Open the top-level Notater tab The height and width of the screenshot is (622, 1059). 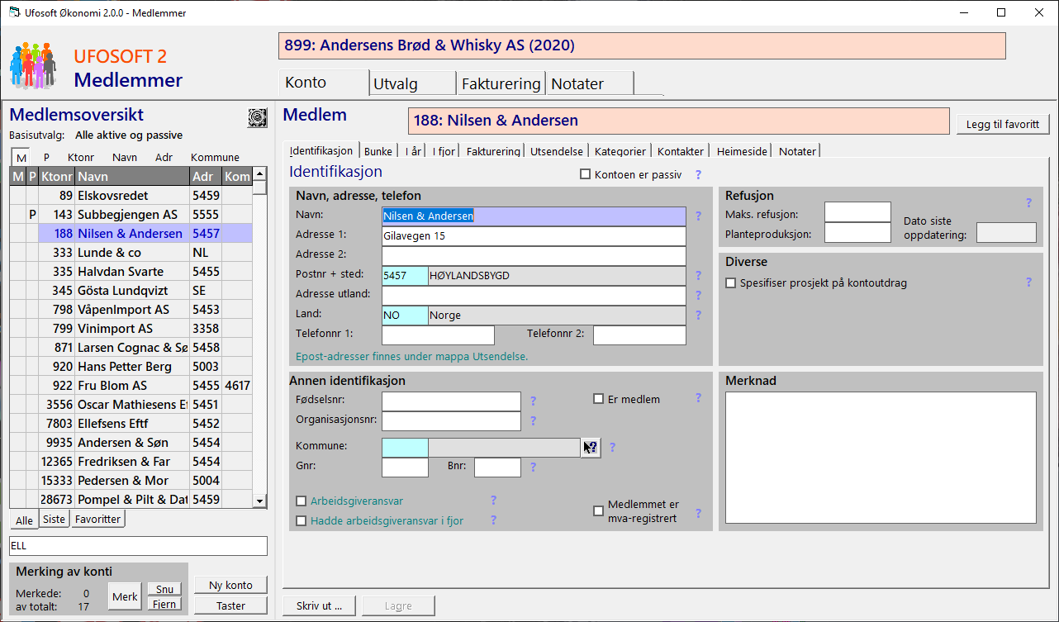(590, 83)
